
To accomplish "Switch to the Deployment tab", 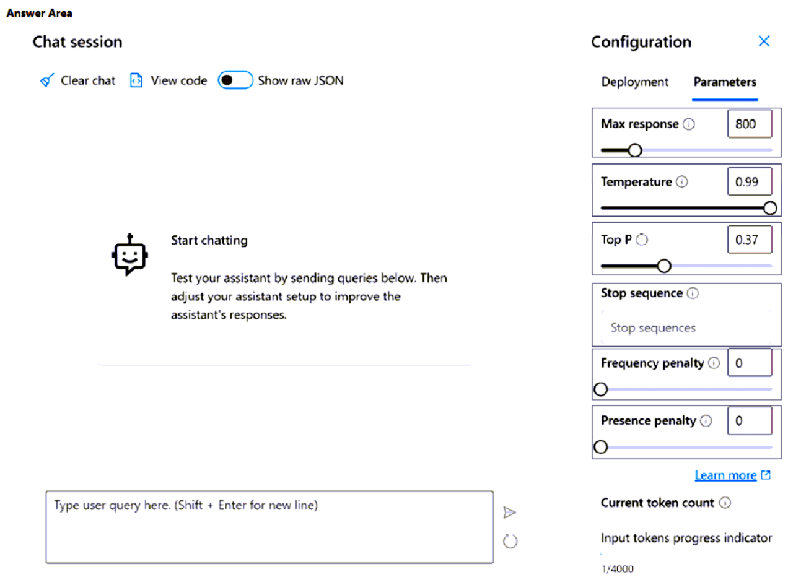I will pos(634,82).
